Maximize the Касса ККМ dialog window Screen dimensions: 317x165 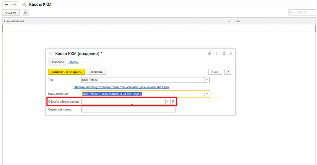point(224,54)
